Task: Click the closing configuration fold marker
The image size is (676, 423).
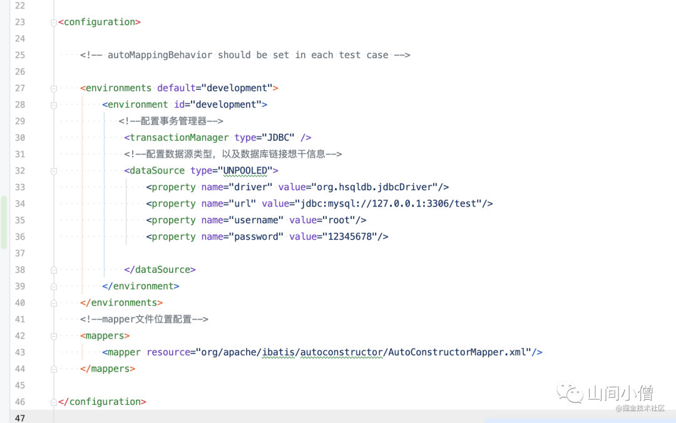Action: point(53,402)
